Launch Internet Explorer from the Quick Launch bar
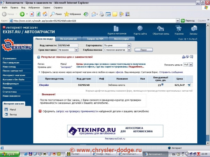The image size is (210, 157). 26,154
